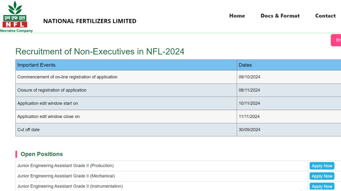Apply Now for Mechanical position
Viewport: 341px width, 191px height.
click(322, 176)
